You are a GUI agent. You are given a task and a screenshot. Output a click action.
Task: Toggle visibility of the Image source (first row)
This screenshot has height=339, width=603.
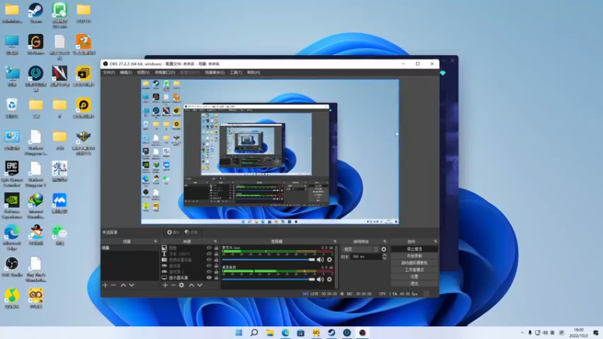210,248
